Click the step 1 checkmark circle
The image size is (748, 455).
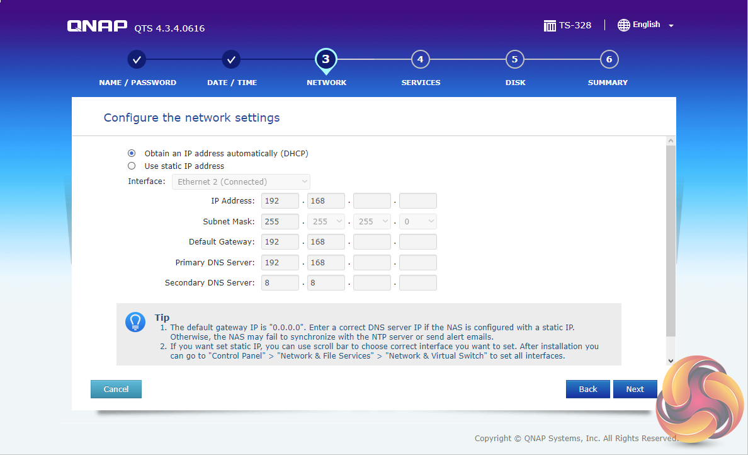[x=137, y=60]
